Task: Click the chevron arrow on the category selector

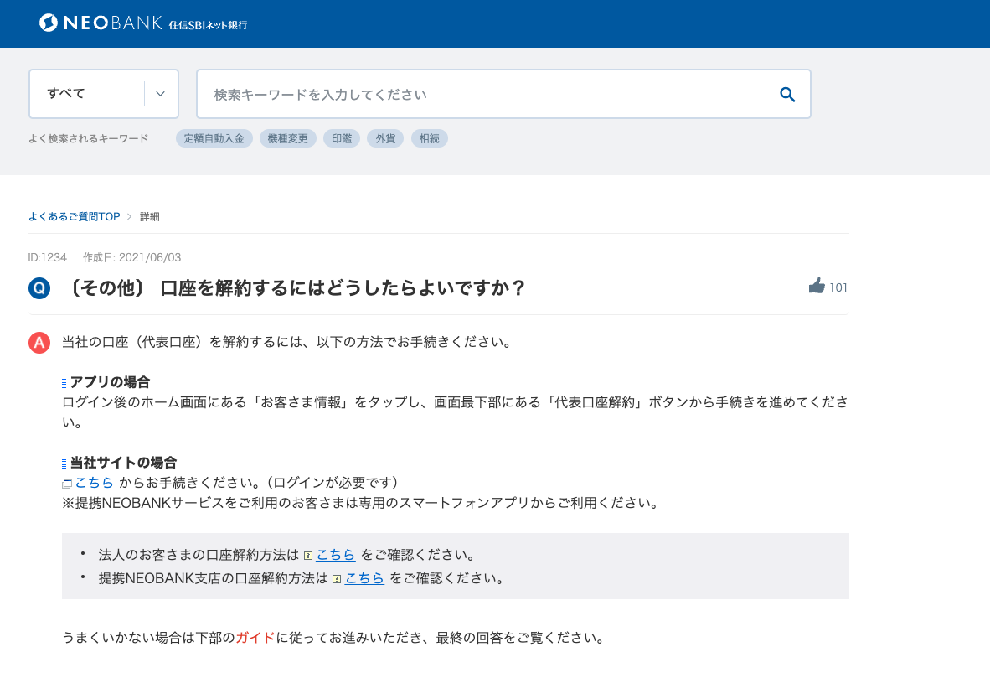Action: [160, 93]
